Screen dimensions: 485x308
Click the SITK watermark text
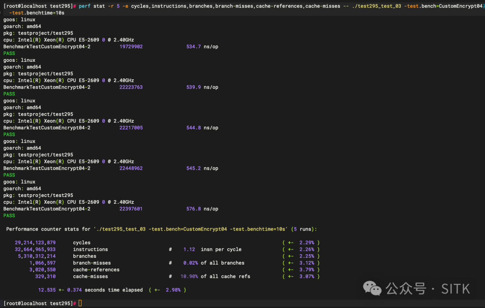pos(456,288)
